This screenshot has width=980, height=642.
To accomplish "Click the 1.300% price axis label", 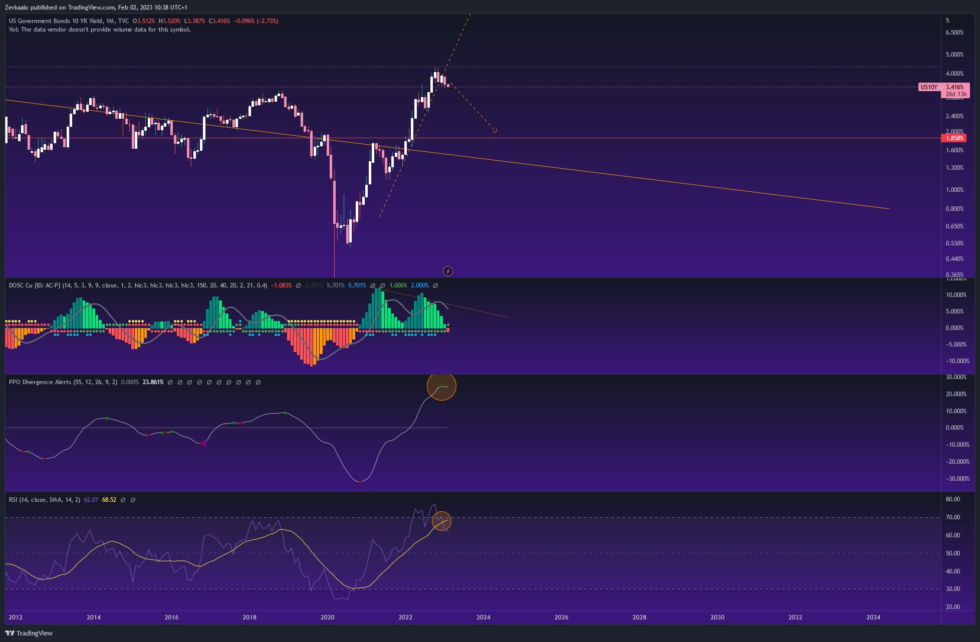I will tap(954, 168).
